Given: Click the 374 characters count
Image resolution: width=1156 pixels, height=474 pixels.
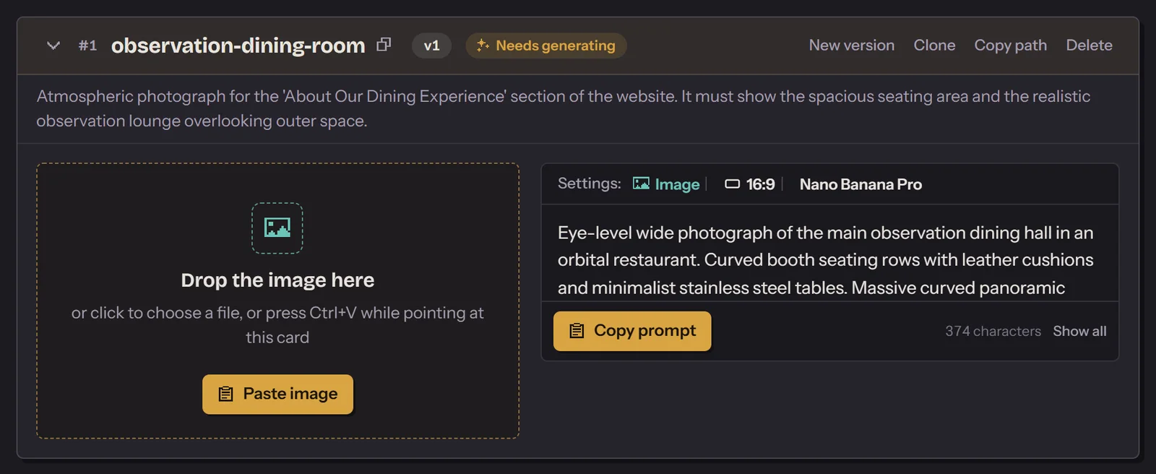Looking at the screenshot, I should click(993, 331).
